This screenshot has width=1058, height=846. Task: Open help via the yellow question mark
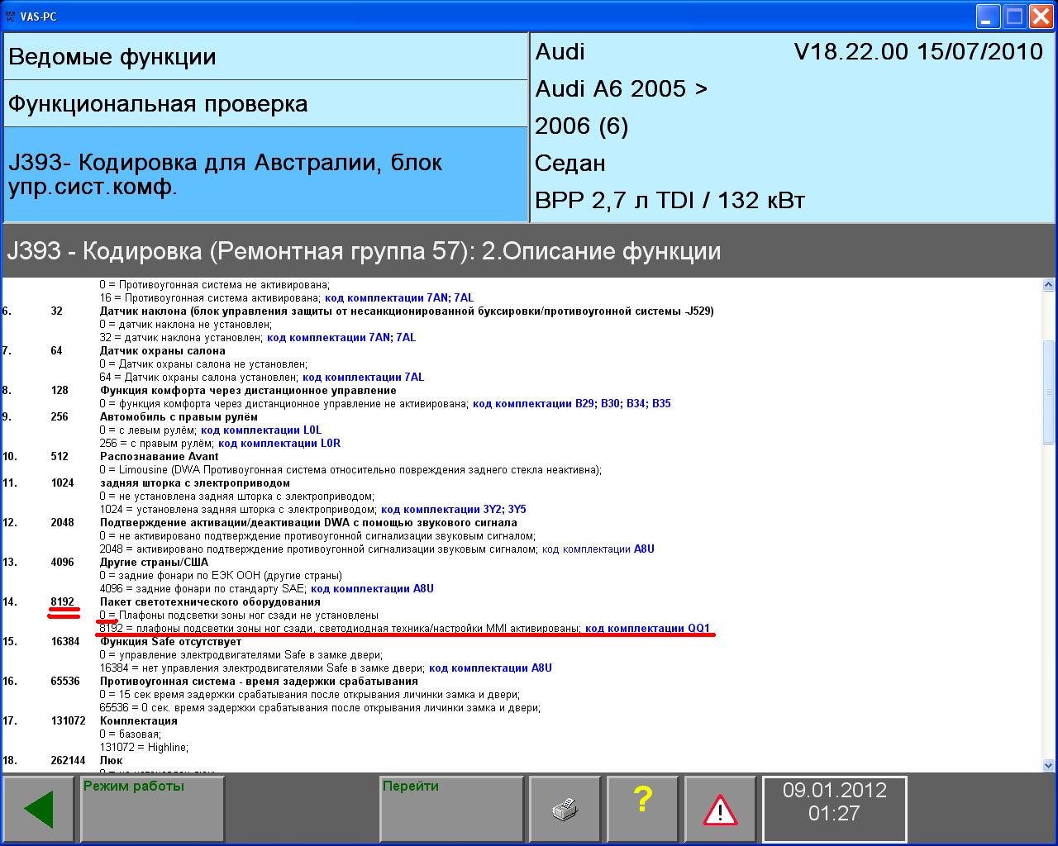[x=642, y=810]
